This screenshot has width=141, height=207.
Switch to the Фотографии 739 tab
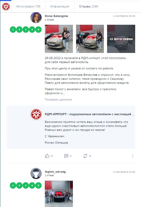tap(28, 6)
